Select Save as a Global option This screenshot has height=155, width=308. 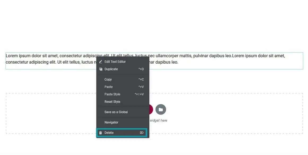click(x=116, y=112)
